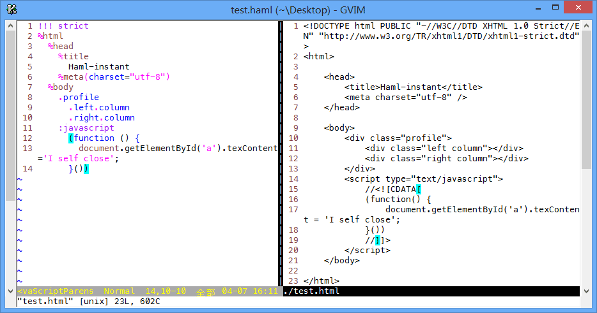Click '}())' on right line 18

click(375, 230)
